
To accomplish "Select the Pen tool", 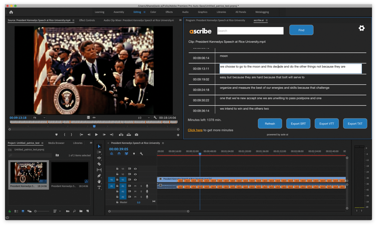I will pyautogui.click(x=99, y=176).
